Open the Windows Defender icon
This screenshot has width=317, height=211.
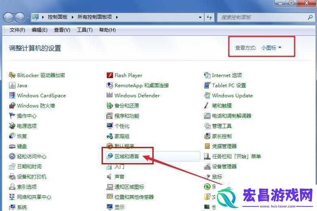(110, 95)
